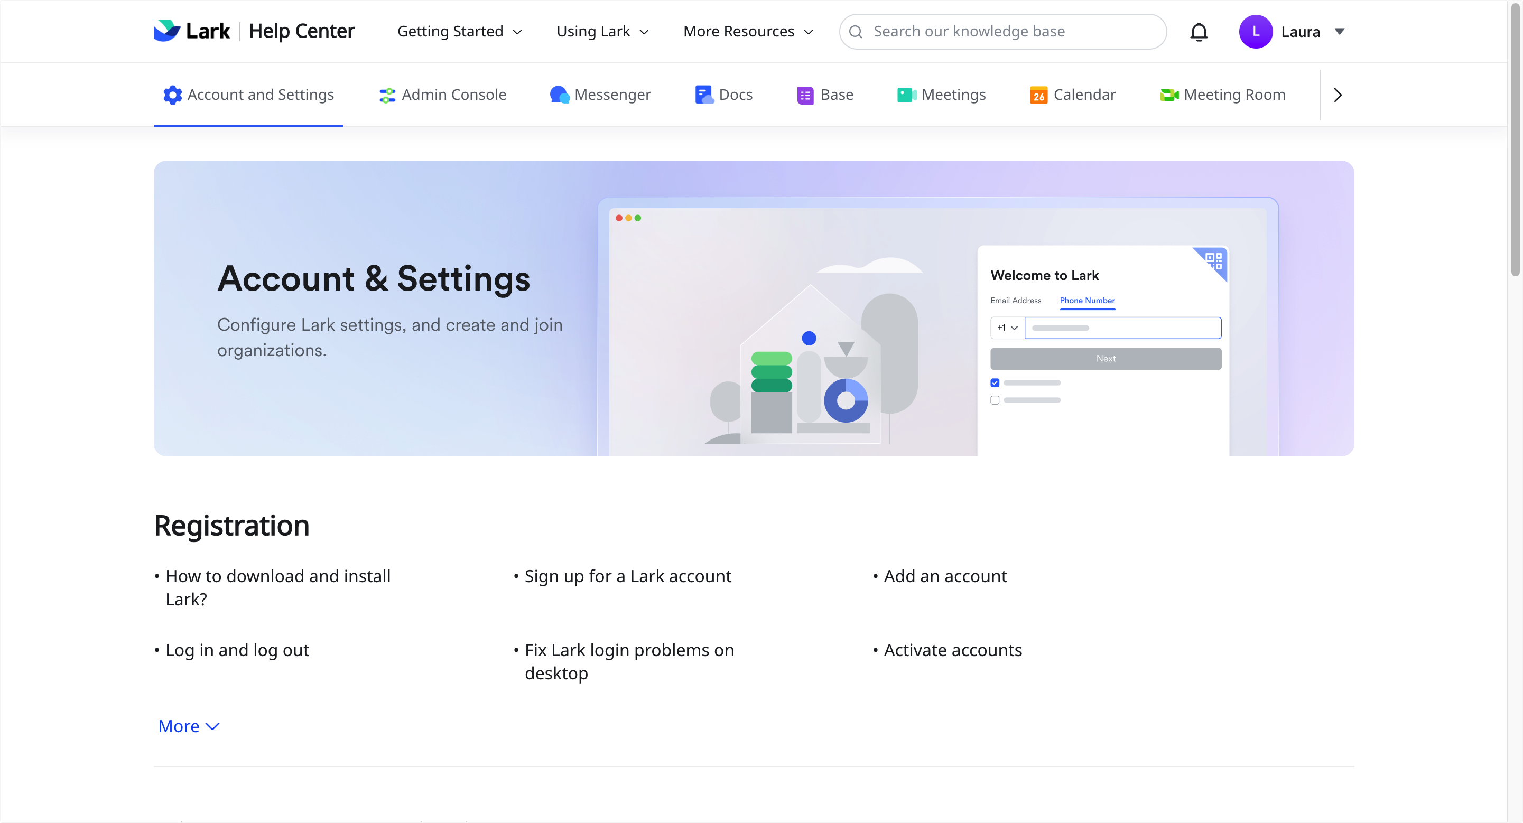Switch to the Admin Console tab
This screenshot has width=1523, height=823.
tap(443, 95)
